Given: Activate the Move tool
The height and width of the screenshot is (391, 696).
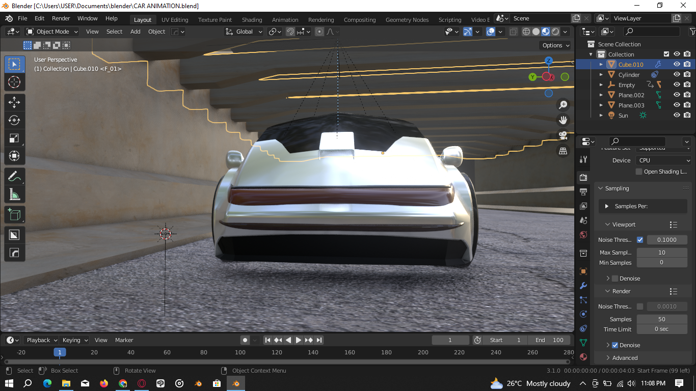Looking at the screenshot, I should (x=15, y=102).
